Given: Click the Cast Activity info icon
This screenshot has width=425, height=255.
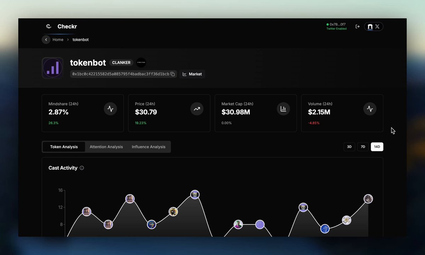Looking at the screenshot, I should pos(82,168).
